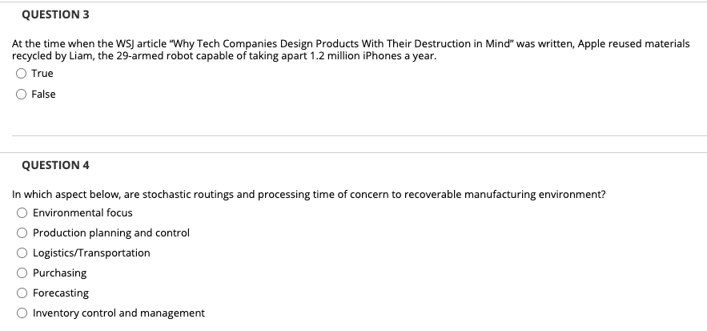Screen dimensions: 707x331
Task: Select the Purchasing radio button
Action: (x=22, y=273)
